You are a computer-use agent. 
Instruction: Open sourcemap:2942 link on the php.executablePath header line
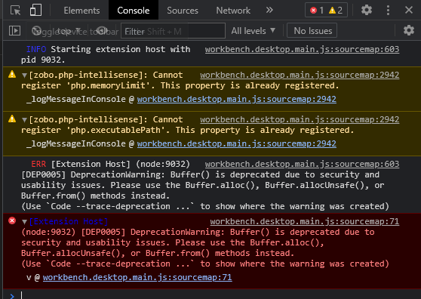[300, 119]
